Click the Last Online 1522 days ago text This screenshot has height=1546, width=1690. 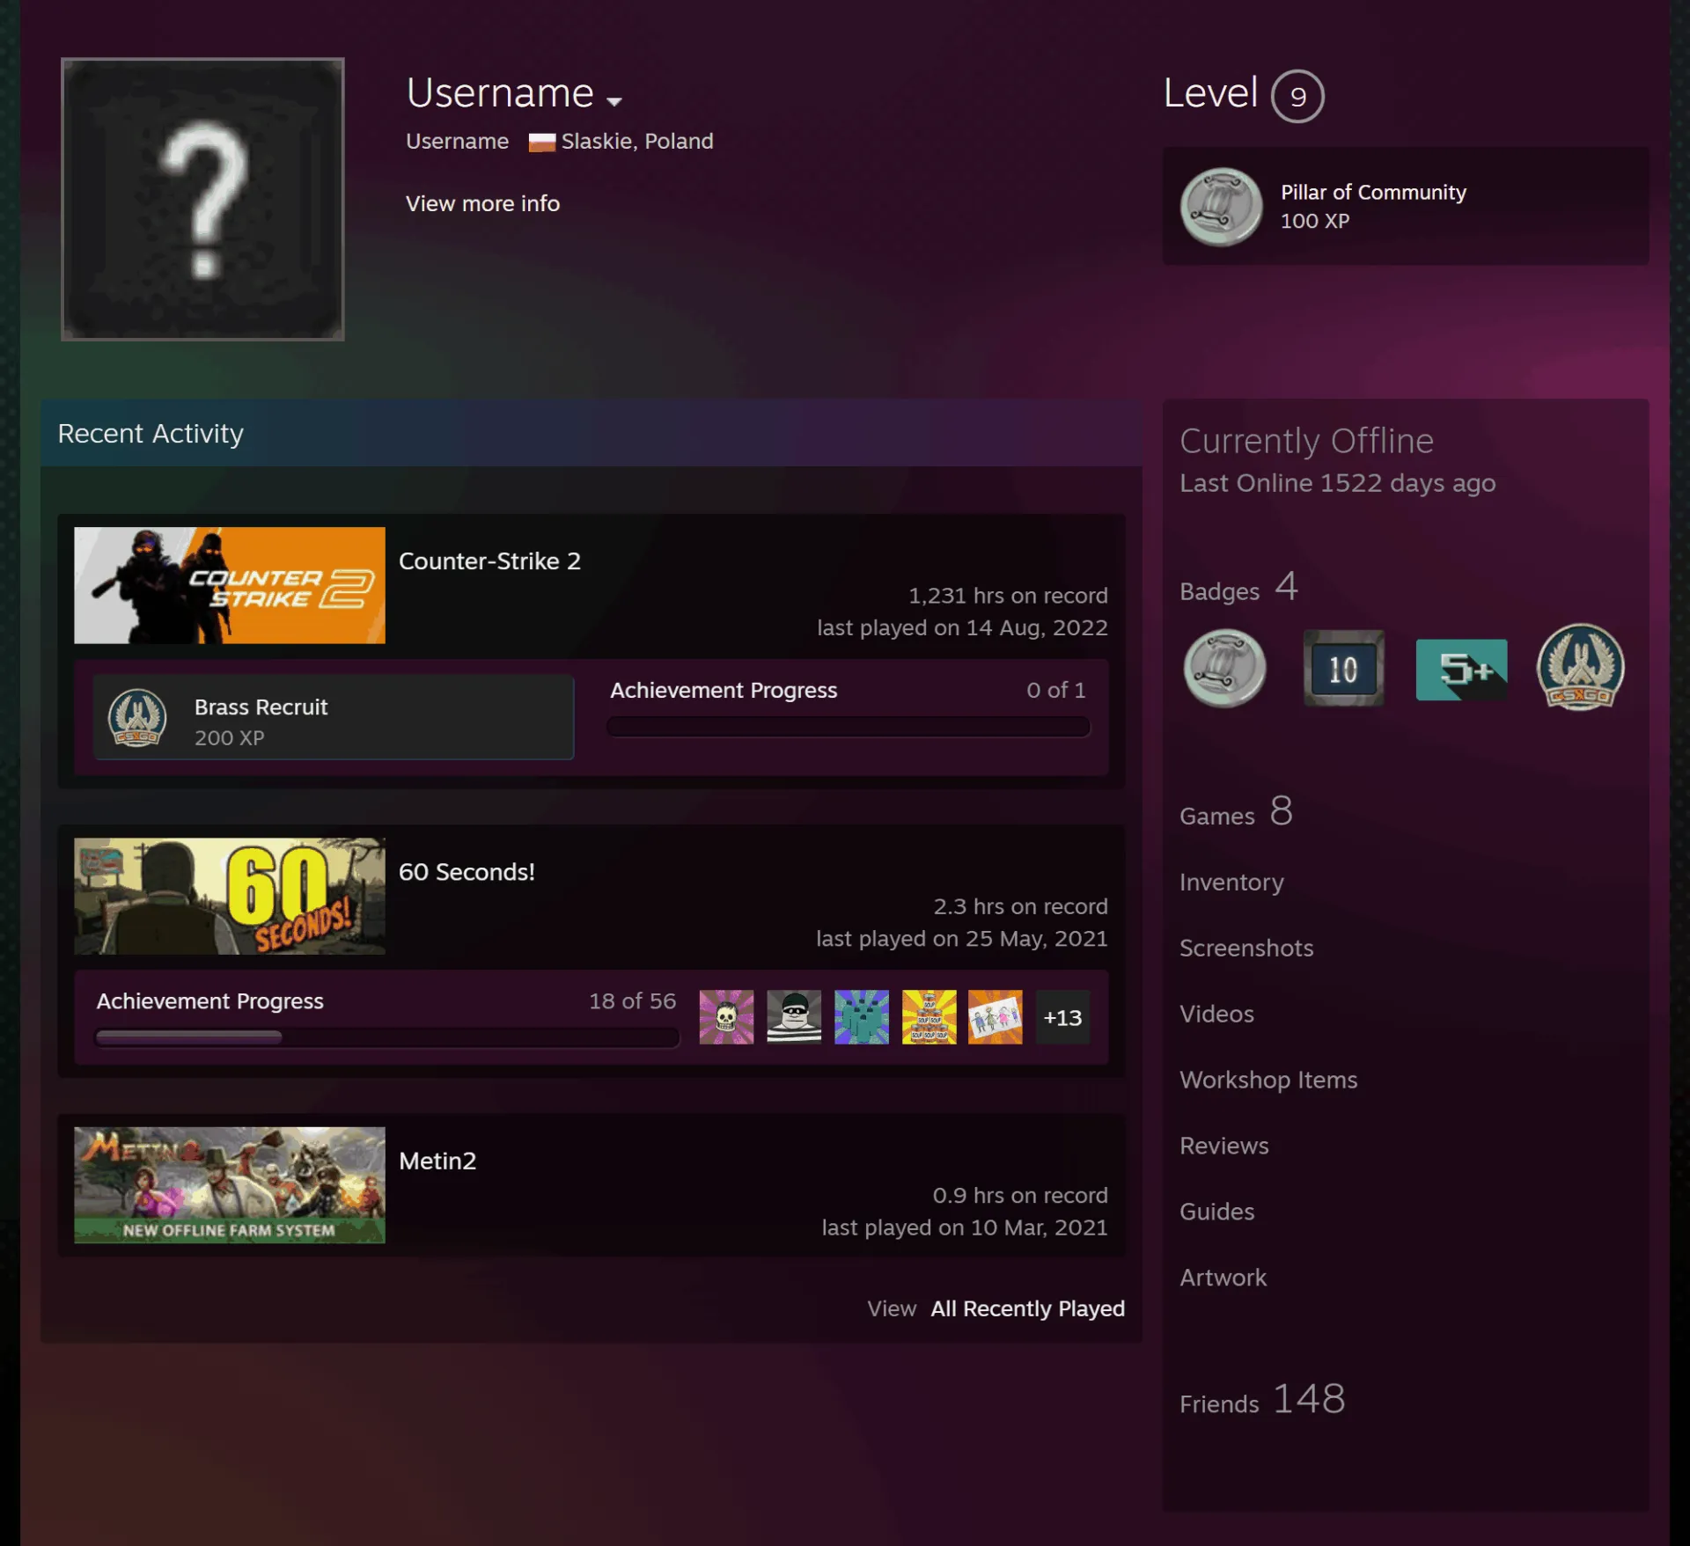(1337, 483)
